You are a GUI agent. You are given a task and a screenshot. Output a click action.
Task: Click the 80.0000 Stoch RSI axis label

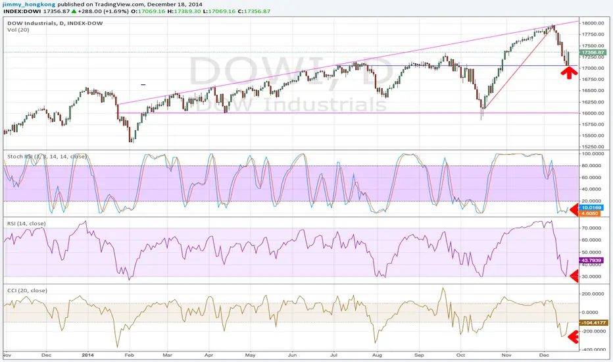(592, 166)
